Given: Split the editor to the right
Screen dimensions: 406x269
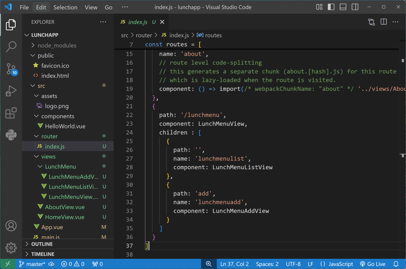Looking at the screenshot, I should (x=384, y=22).
